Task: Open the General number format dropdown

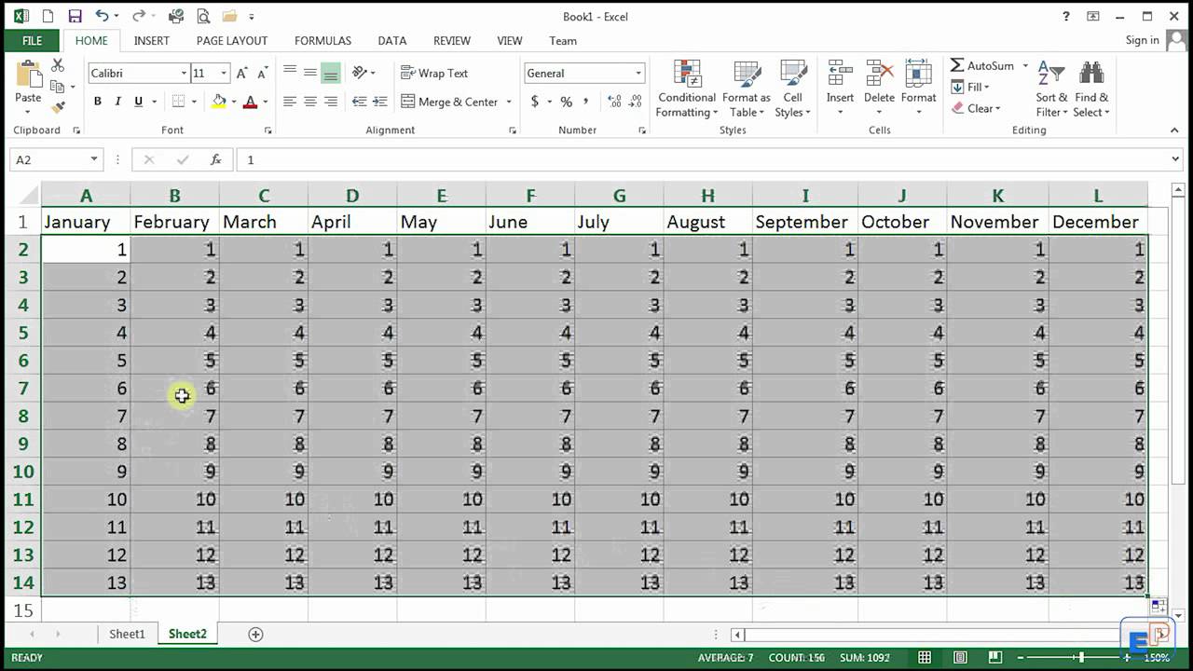Action: (638, 73)
